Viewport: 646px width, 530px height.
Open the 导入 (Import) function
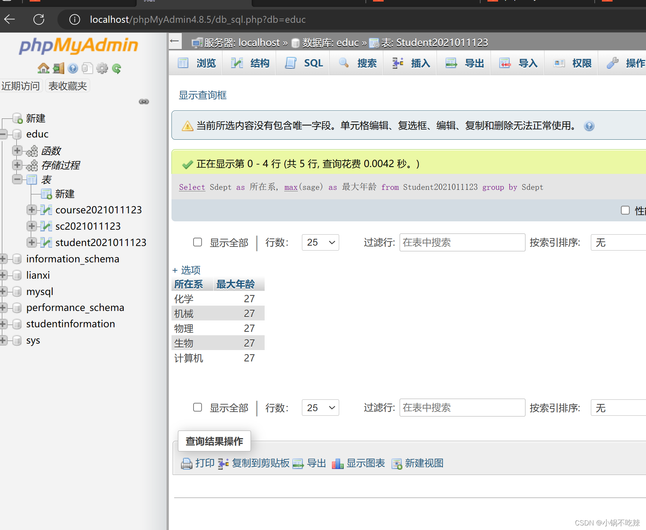(517, 63)
